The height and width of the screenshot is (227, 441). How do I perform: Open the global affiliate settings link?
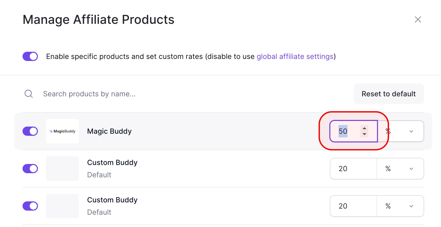pyautogui.click(x=295, y=56)
